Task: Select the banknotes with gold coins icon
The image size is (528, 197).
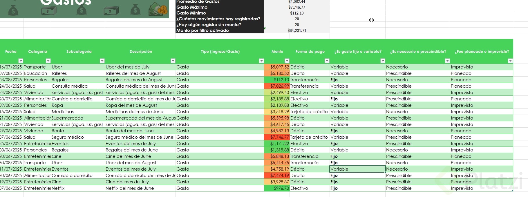Action: (158, 9)
